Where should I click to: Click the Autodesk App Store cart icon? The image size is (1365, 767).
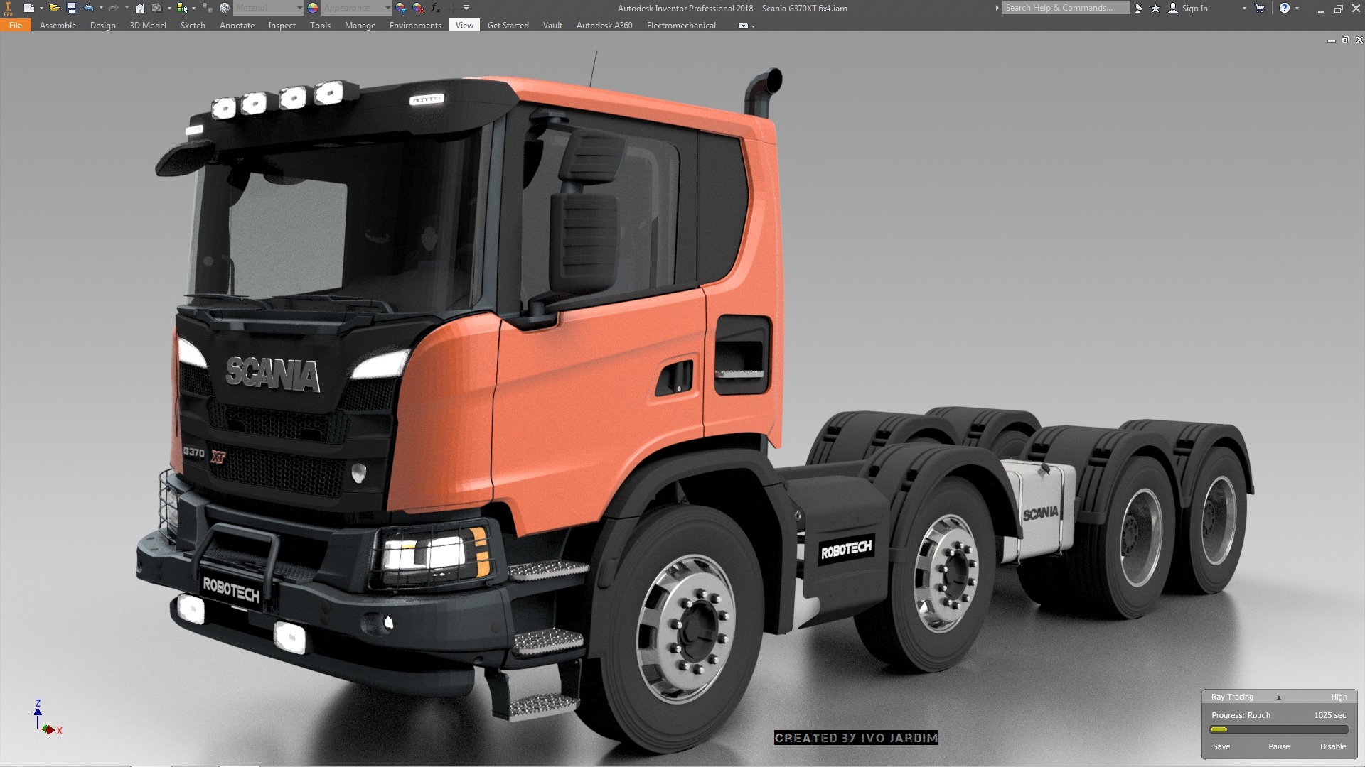click(x=1260, y=8)
